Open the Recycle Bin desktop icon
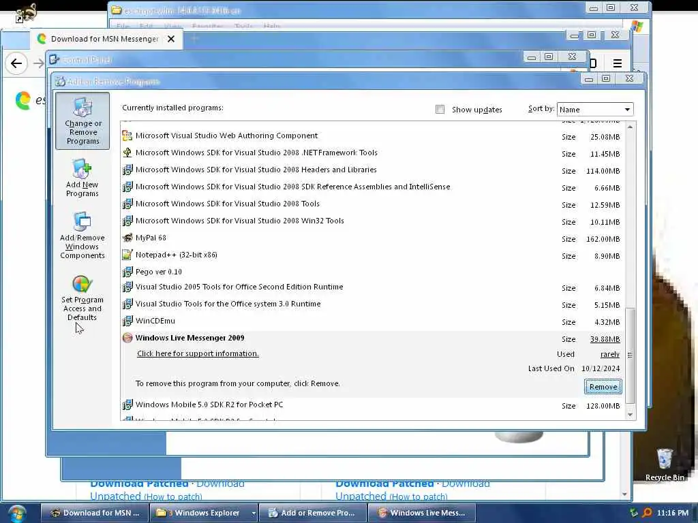The image size is (698, 523). [x=665, y=464]
